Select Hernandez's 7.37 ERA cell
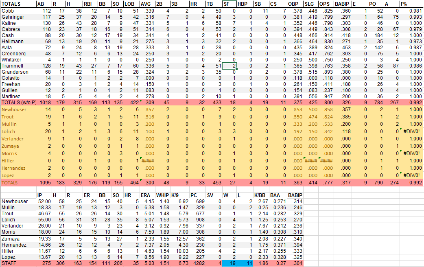Viewport: 424px width, 267px height. (x=147, y=245)
